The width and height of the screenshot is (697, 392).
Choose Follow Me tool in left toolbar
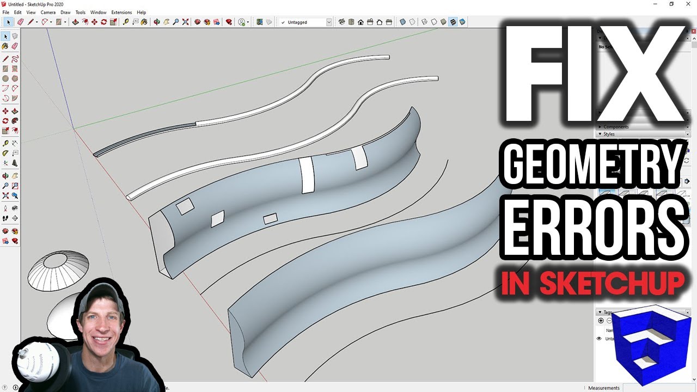click(x=15, y=121)
